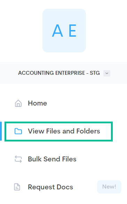Viewport: 127px width, 204px height.
Task: Click the letter E in the avatar
Action: click(x=72, y=31)
